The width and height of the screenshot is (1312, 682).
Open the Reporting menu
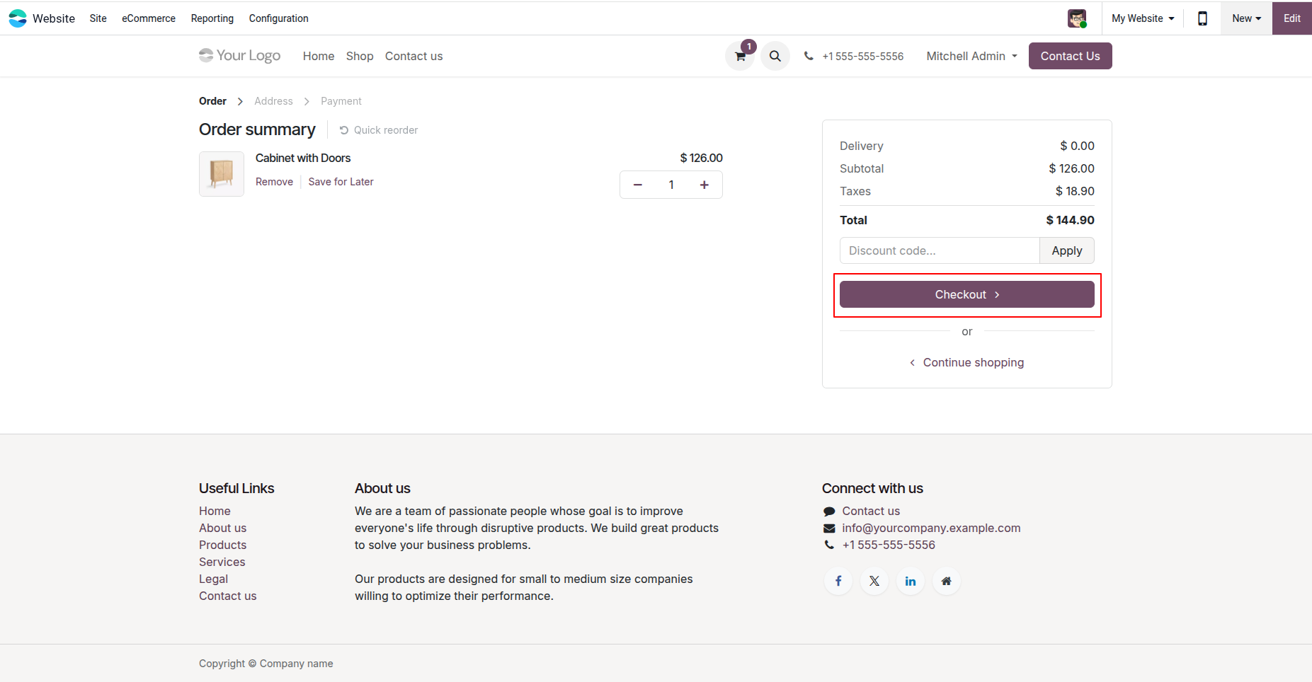point(212,18)
